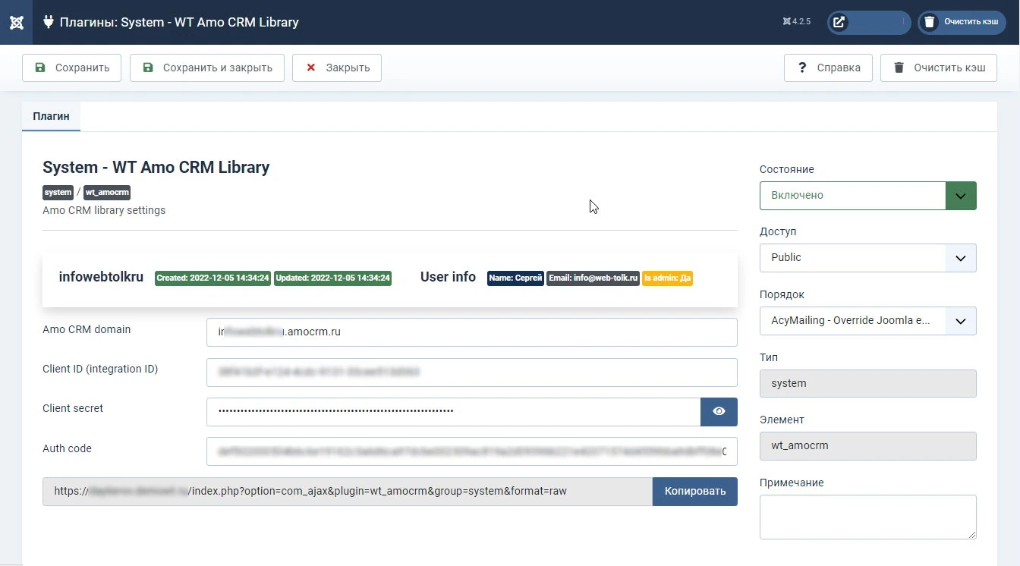Click Очистить кэш pill in top header
The width and height of the screenshot is (1020, 566).
[x=962, y=22]
